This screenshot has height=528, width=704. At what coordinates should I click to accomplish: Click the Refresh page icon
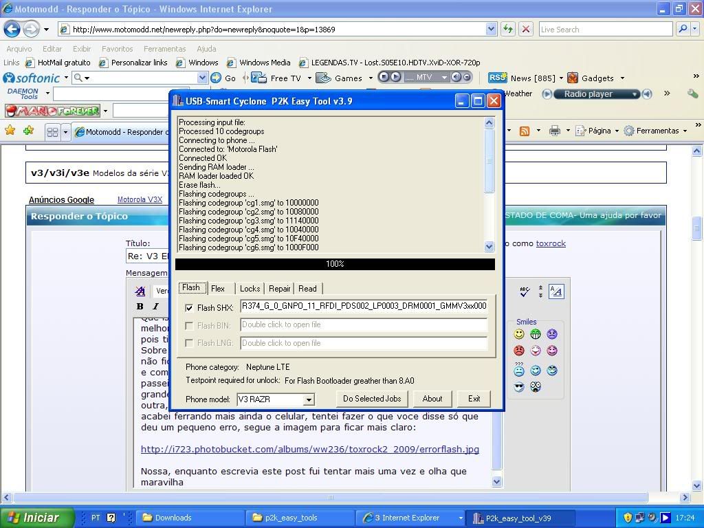(x=508, y=29)
